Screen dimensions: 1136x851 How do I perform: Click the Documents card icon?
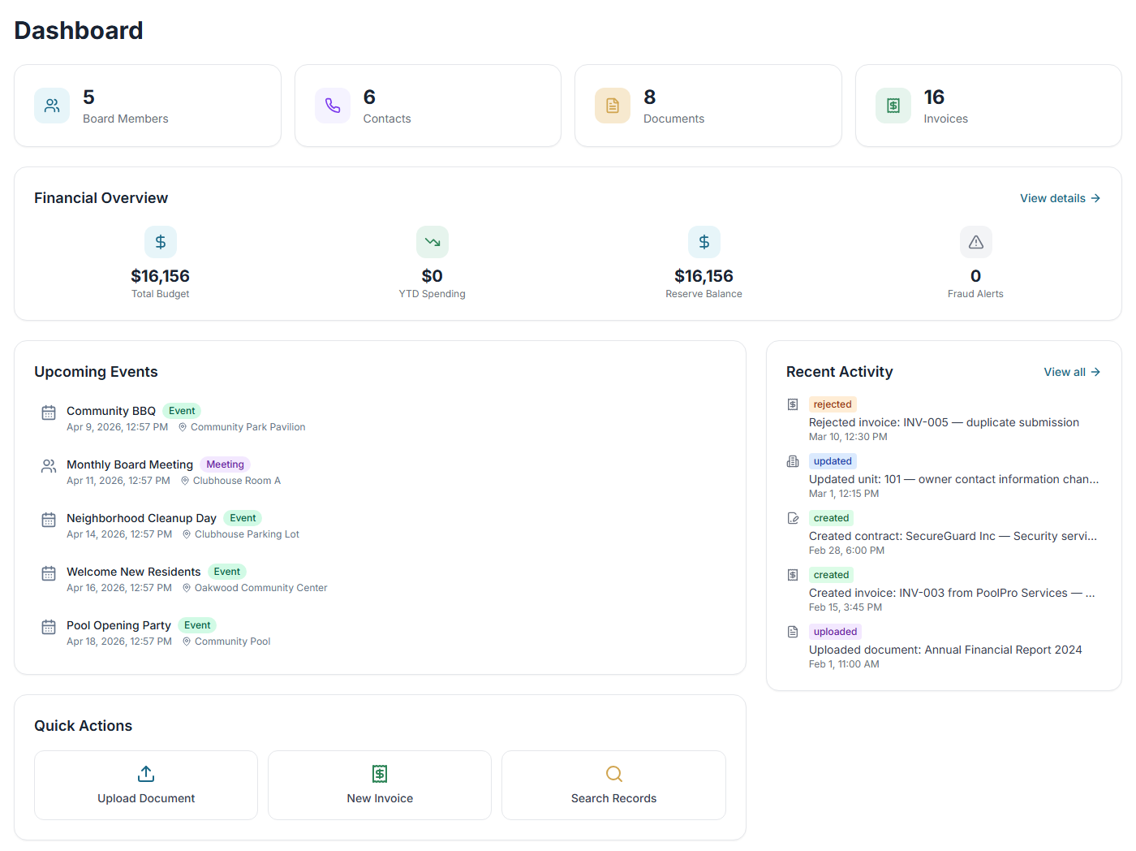pyautogui.click(x=613, y=106)
